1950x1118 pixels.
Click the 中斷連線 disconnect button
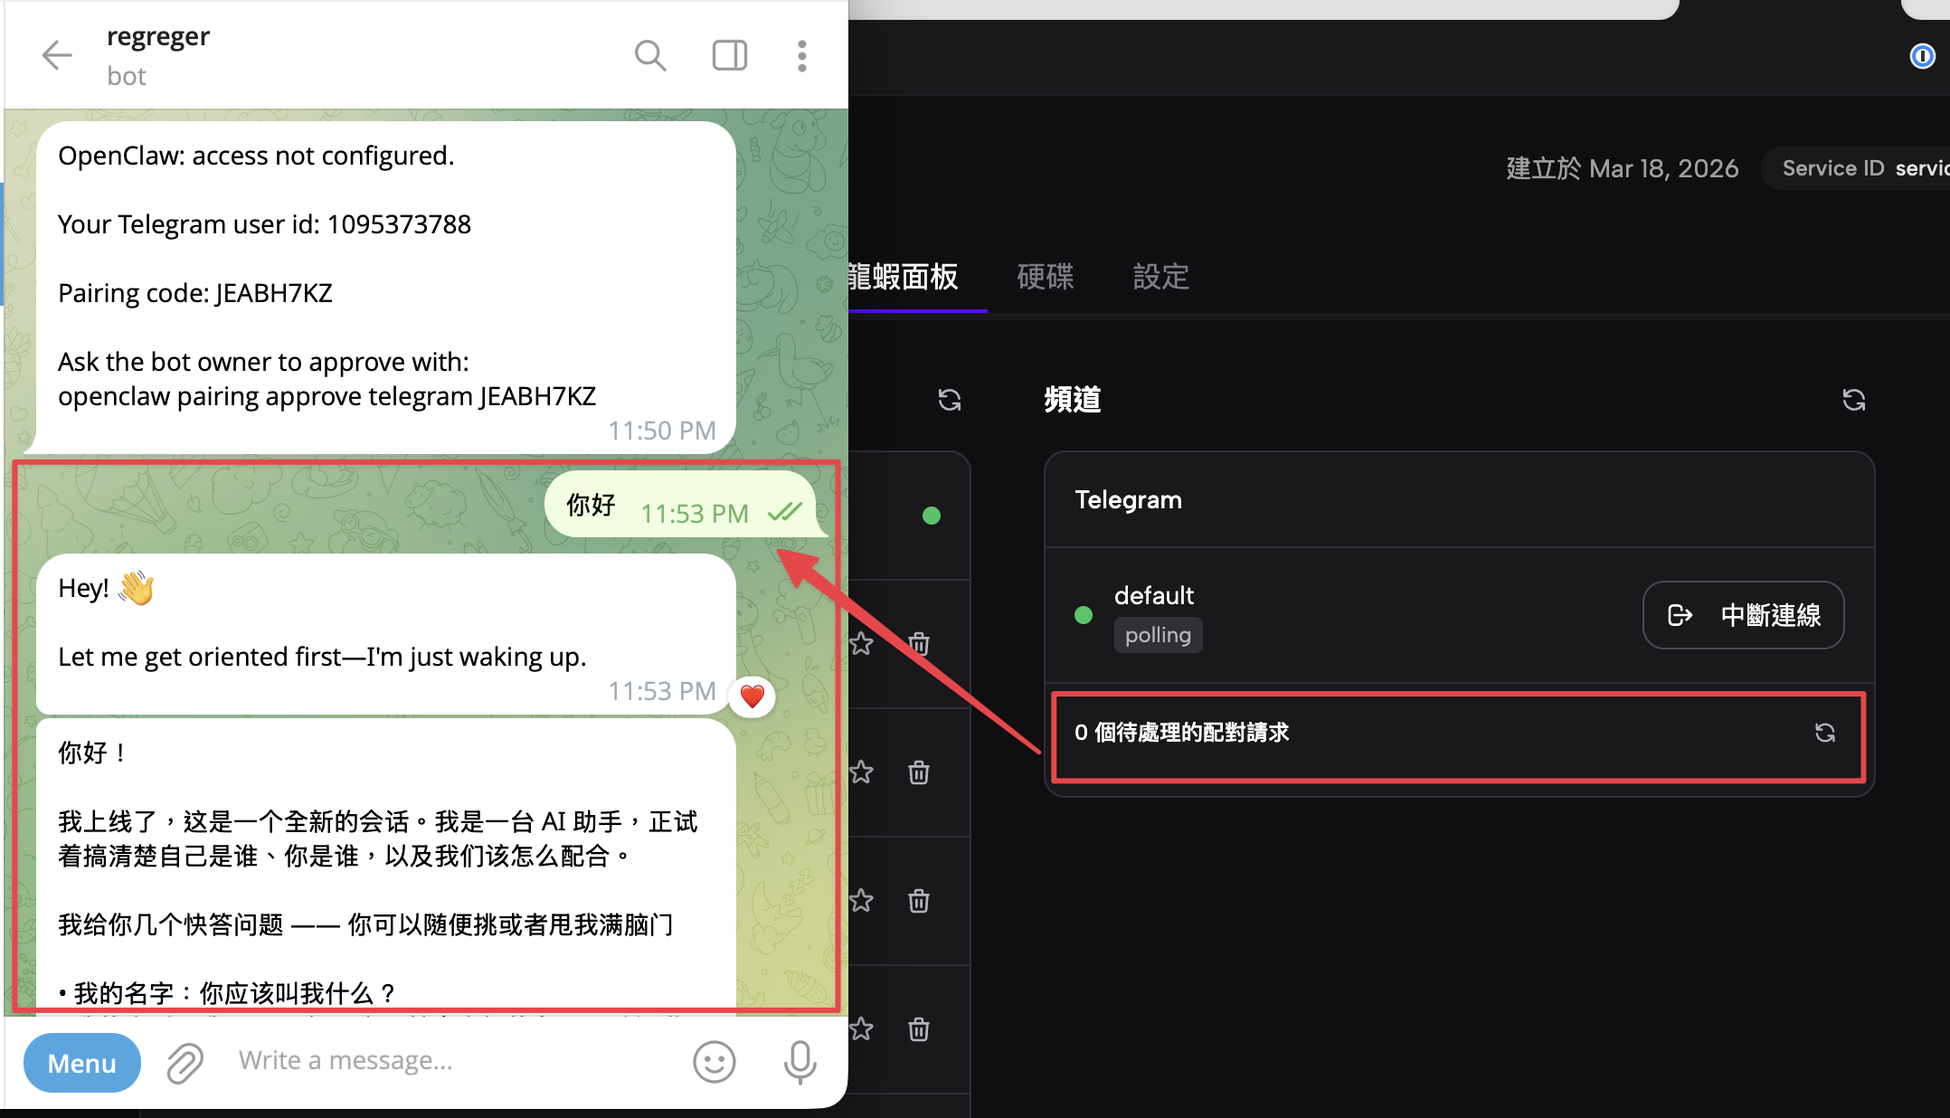click(x=1743, y=615)
